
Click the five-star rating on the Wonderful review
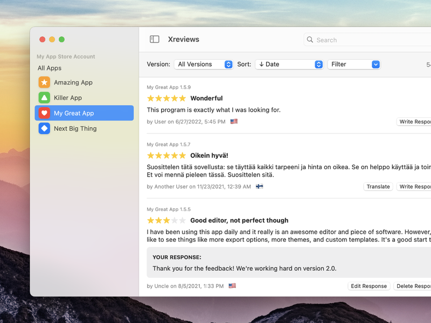pos(166,98)
